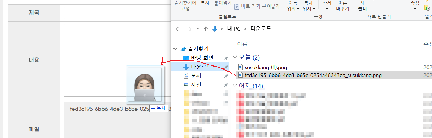Click the 바탕 화면 monitor icon
Viewport: 432px width, 138px height.
[x=186, y=58]
